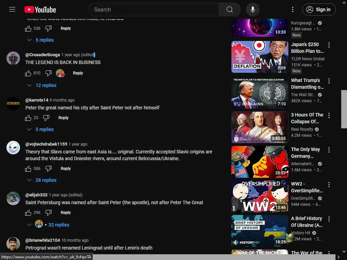This screenshot has height=260, width=347.
Task: Click '1 year ago (edited)' CrusaderBooga timestamp
Action: click(78, 55)
